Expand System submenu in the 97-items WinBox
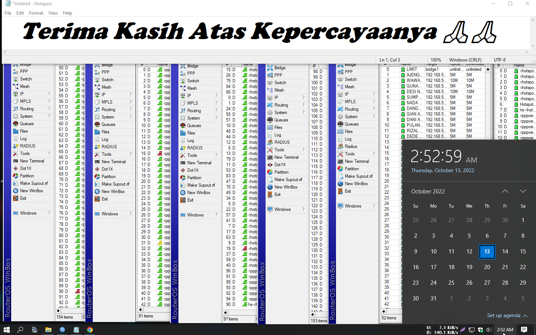The width and height of the screenshot is (536, 335). 217,118
